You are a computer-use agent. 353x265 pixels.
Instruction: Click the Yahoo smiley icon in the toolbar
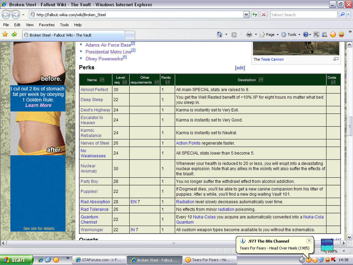(341, 35)
